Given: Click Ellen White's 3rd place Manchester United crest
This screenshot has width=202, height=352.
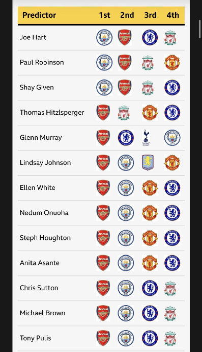Looking at the screenshot, I should pos(150,188).
